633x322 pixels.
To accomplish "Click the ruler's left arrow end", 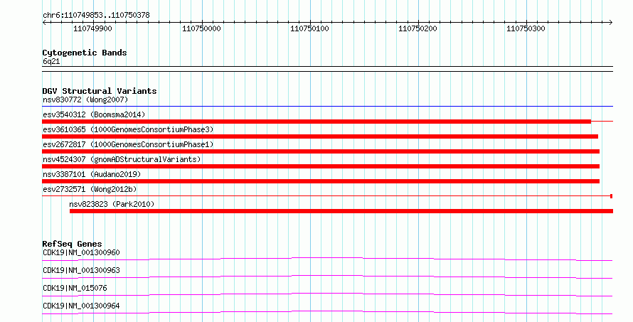I will click(44, 22).
